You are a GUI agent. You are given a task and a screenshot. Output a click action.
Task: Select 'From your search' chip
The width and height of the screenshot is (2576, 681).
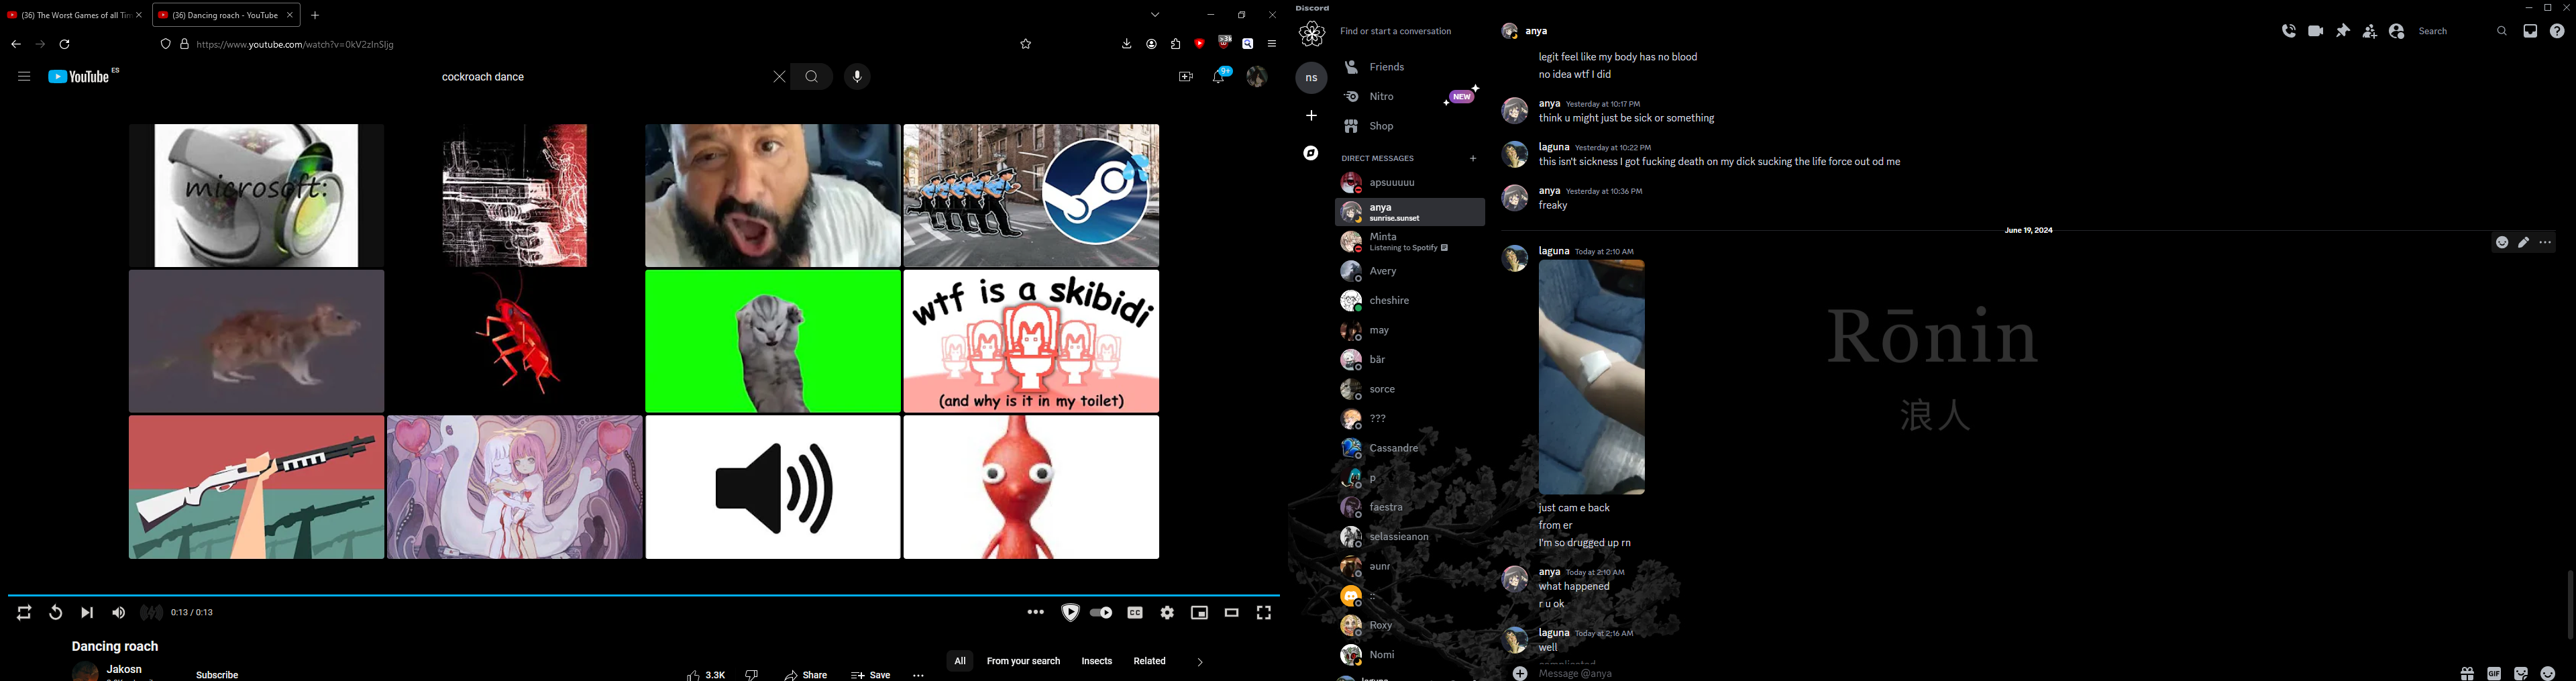pyautogui.click(x=1023, y=661)
